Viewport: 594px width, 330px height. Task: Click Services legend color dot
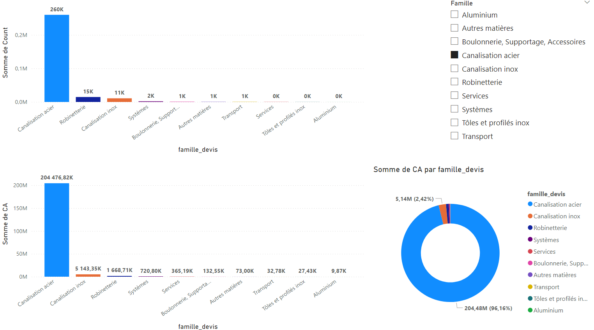click(530, 251)
